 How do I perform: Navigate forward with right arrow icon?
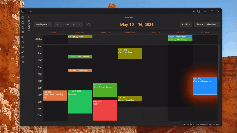point(41,17)
